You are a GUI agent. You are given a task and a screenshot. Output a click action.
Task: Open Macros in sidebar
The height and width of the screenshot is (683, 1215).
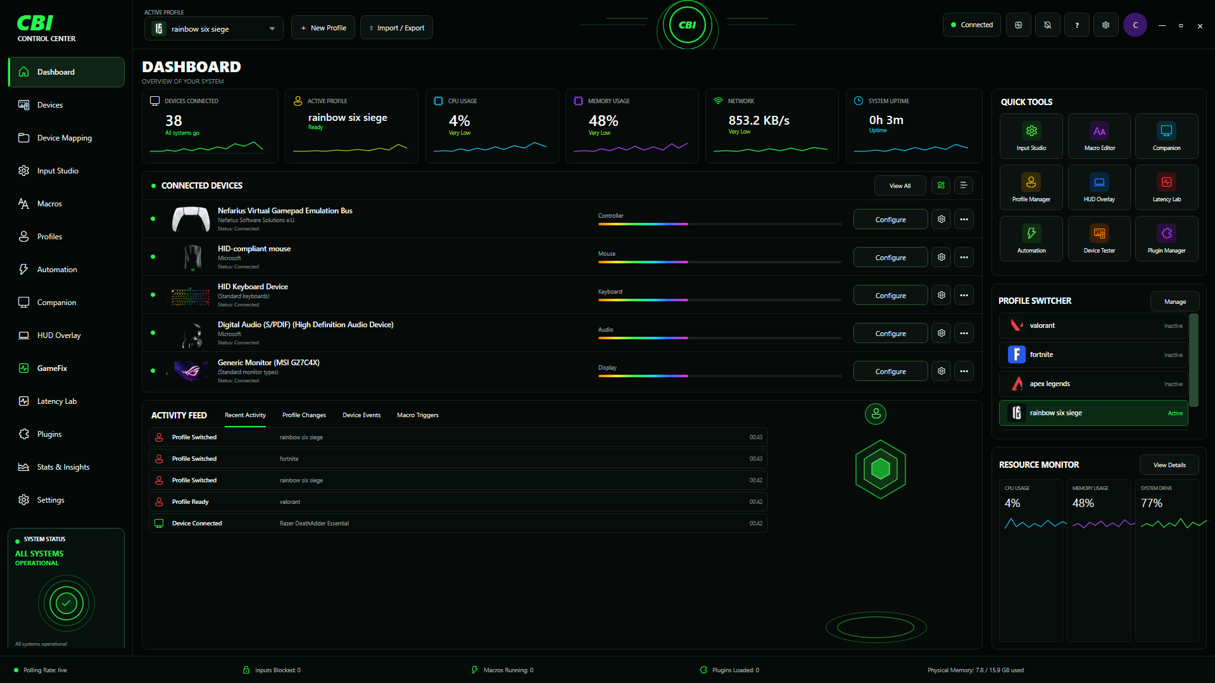tap(66, 204)
